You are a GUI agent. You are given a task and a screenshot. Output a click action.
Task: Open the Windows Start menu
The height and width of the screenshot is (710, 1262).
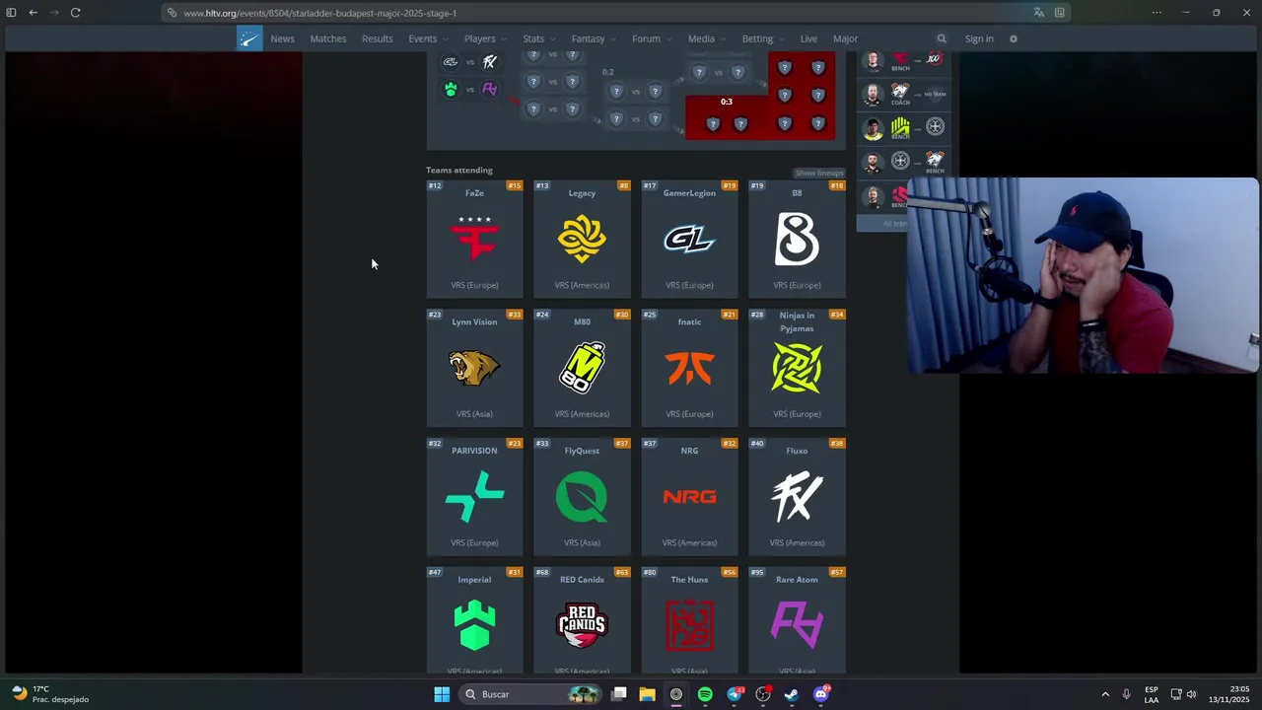[x=442, y=694]
